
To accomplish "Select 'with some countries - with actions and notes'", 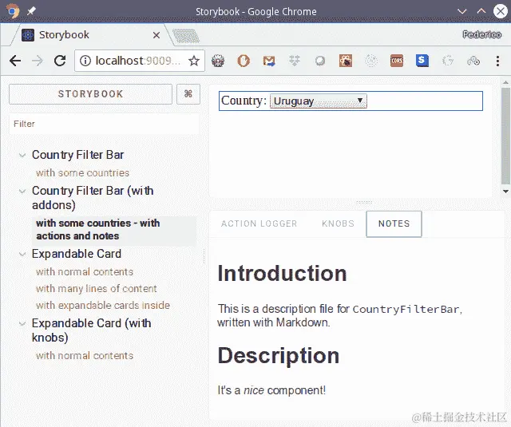I will click(114, 230).
